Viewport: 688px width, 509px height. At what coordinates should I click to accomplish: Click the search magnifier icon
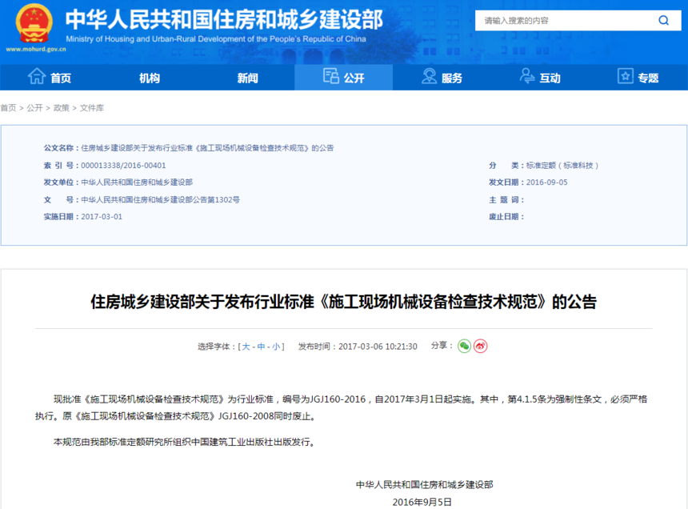tap(663, 20)
